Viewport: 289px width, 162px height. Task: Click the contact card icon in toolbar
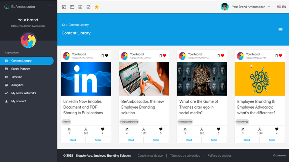(x=80, y=7)
